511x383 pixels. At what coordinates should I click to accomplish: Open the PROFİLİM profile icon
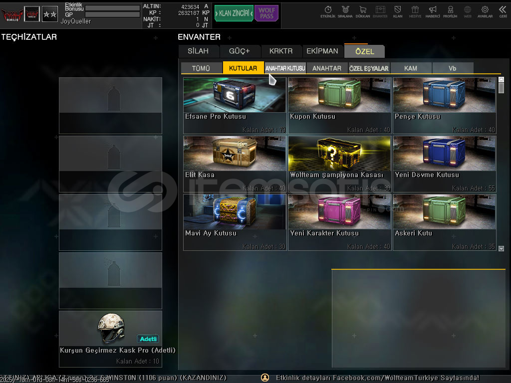pyautogui.click(x=450, y=12)
